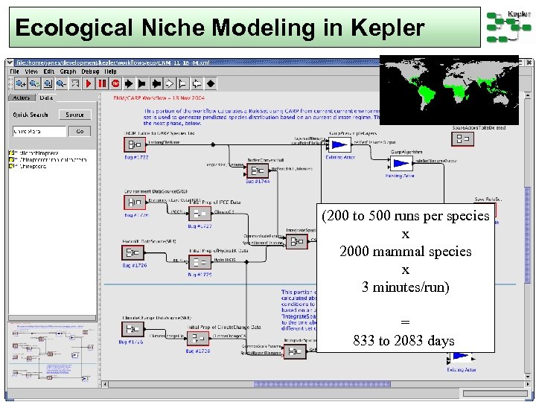Image resolution: width=536 pixels, height=402 pixels.
Task: Select the Prep of IPCC Data actor
Action: point(200,214)
